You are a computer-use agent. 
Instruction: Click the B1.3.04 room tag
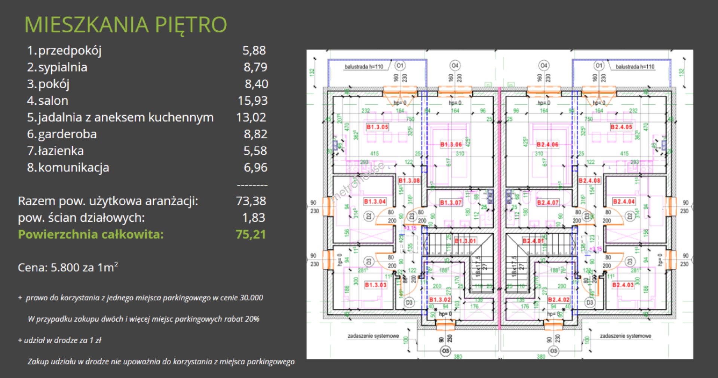[x=375, y=202]
